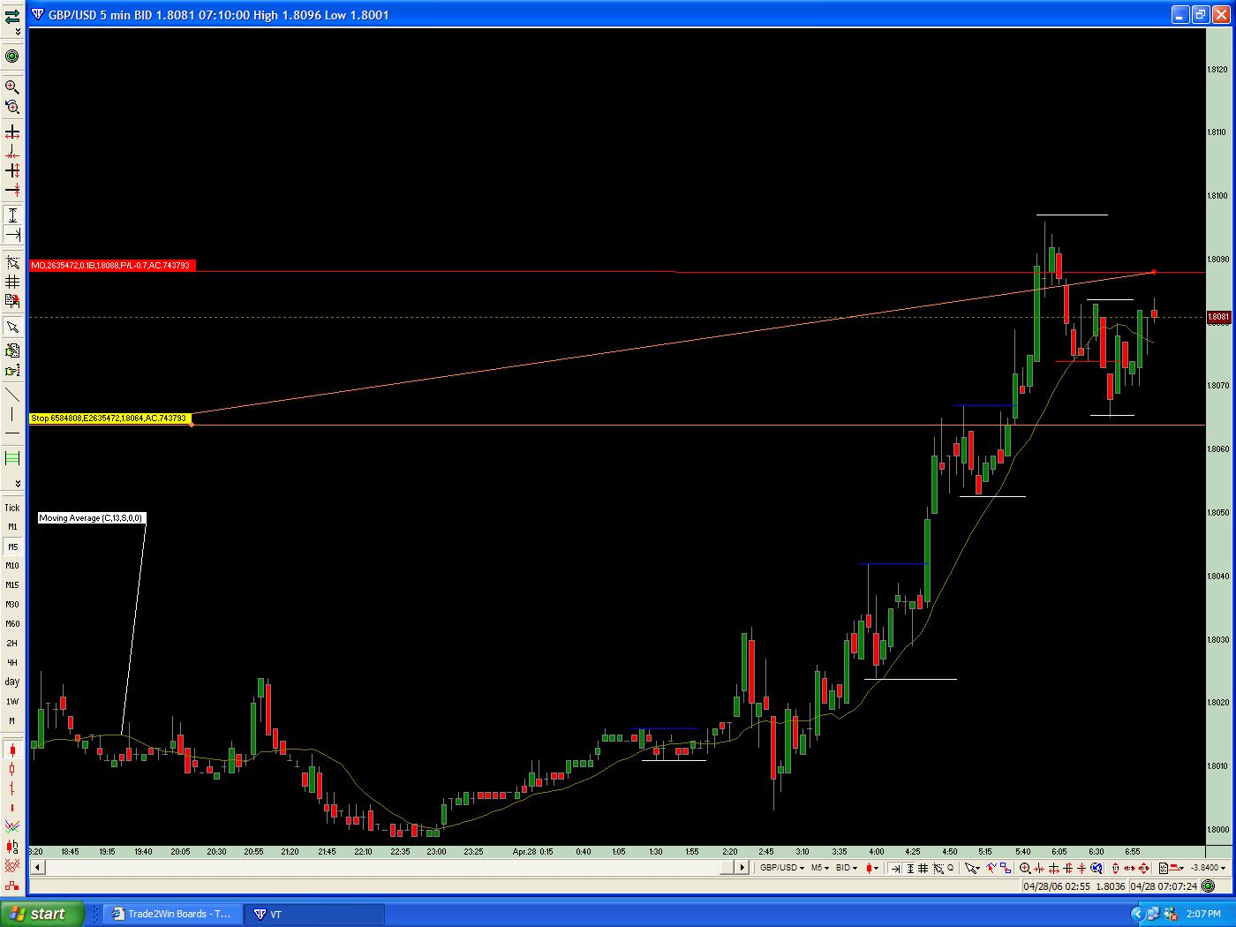Open the M5 interval dropdown in bottom toolbar
This screenshot has width=1236, height=927.
tap(820, 868)
